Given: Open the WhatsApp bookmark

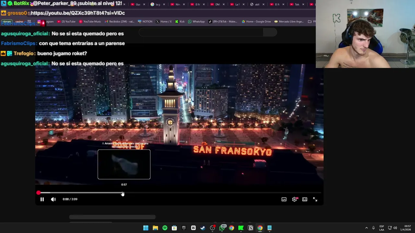Looking at the screenshot, I should [196, 22].
